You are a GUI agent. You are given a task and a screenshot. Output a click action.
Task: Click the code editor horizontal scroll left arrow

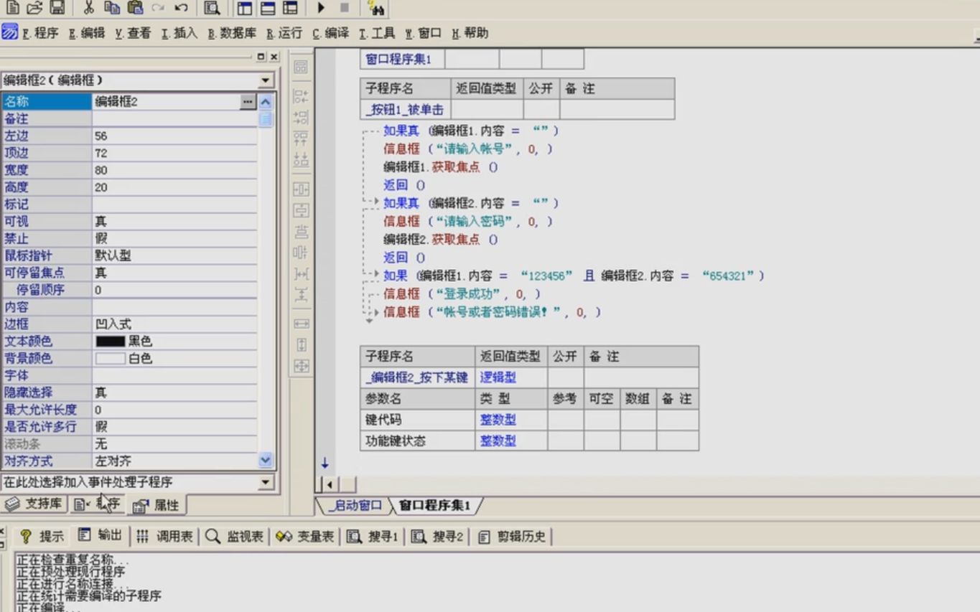tap(329, 485)
